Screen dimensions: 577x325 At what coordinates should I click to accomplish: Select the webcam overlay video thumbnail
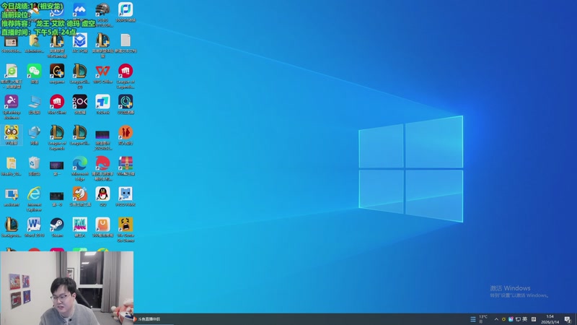click(66, 287)
